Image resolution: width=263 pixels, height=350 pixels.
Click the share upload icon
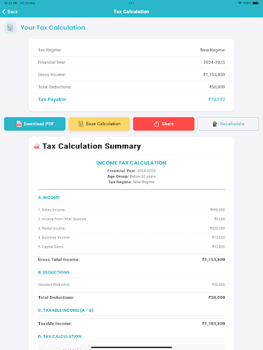pyautogui.click(x=156, y=124)
